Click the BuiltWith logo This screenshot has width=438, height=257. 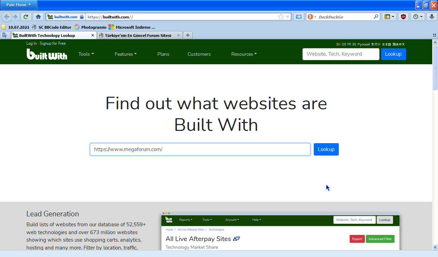pyautogui.click(x=47, y=54)
